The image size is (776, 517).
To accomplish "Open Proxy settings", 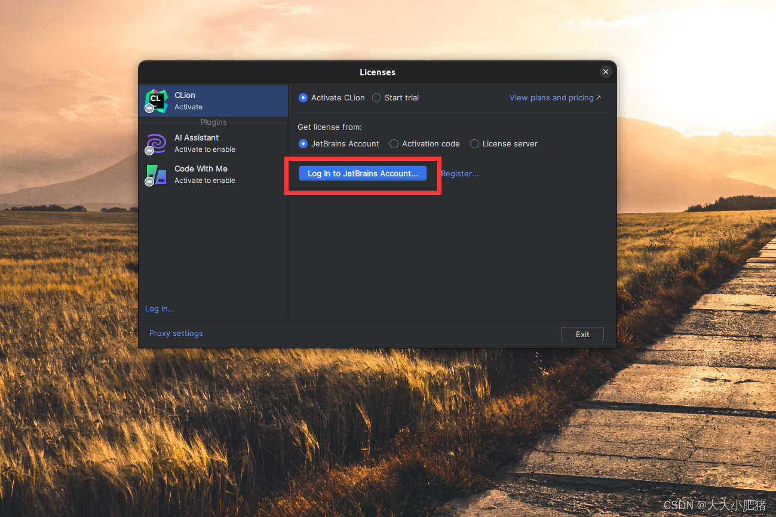I will pos(176,333).
